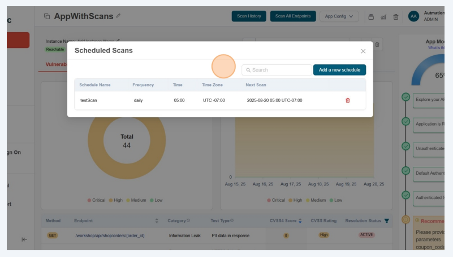This screenshot has height=257, width=453.
Task: Delete the testScan schedule with the trash icon
Action: point(347,100)
